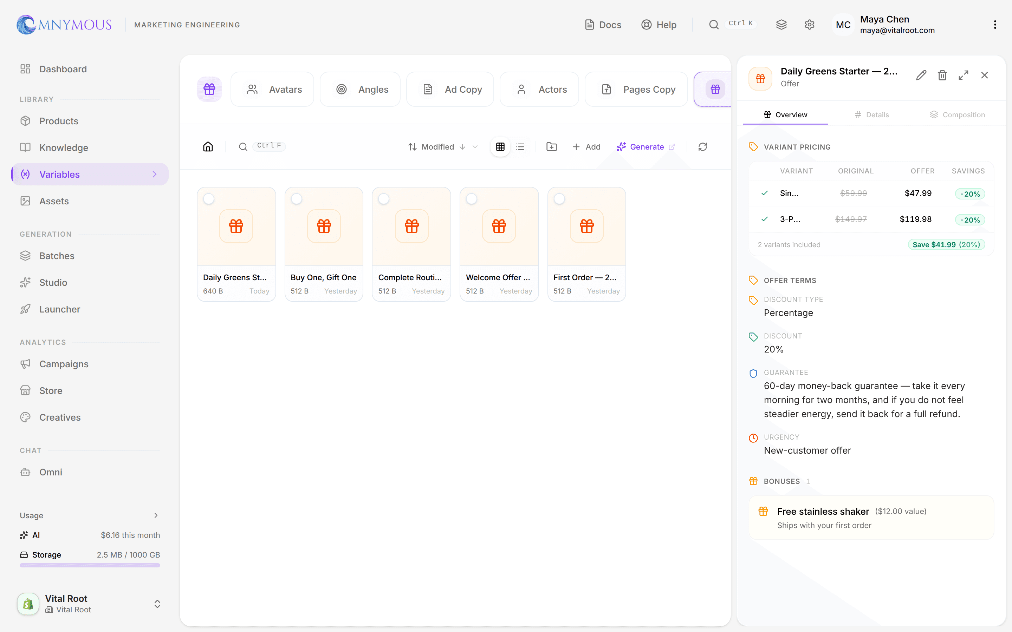Open Knowledge in sidebar
The height and width of the screenshot is (632, 1012).
90,147
